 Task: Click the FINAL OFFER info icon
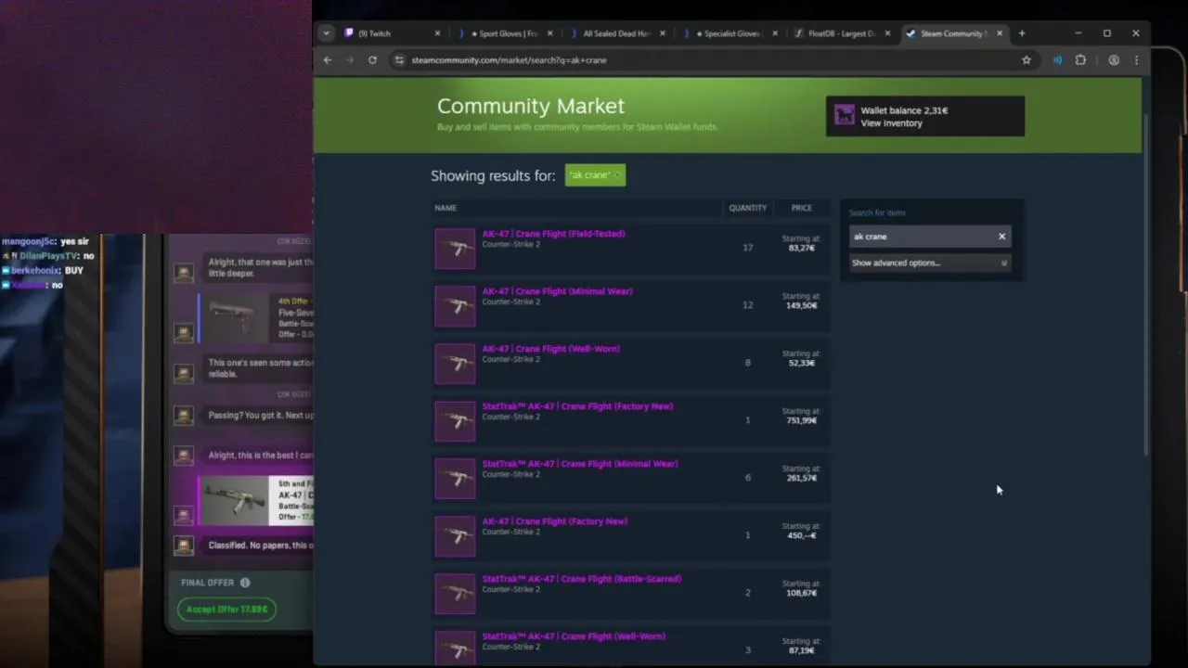click(245, 583)
